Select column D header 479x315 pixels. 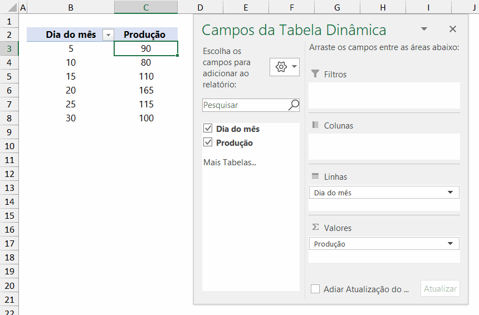201,7
